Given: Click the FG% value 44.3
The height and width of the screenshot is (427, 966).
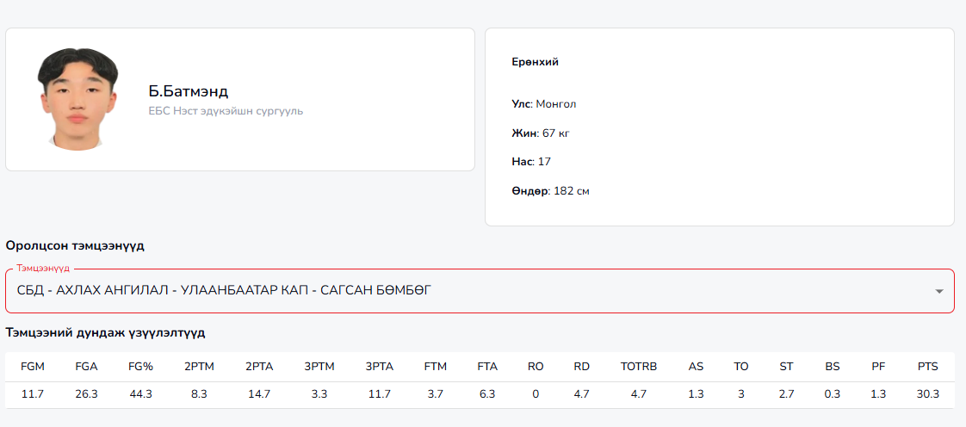Looking at the screenshot, I should pos(140,394).
